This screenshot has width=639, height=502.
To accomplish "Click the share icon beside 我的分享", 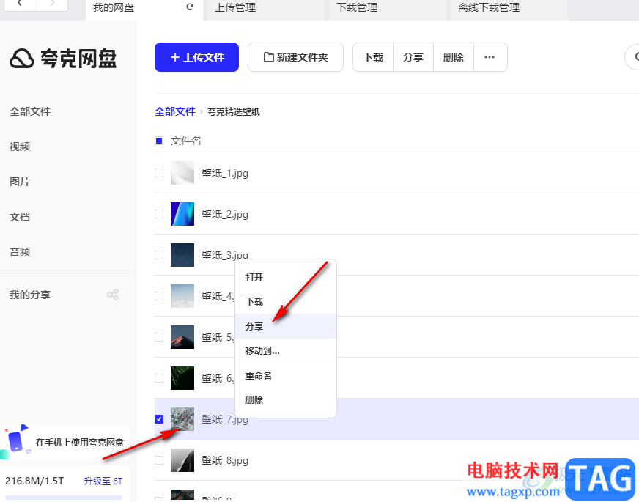I will click(113, 295).
